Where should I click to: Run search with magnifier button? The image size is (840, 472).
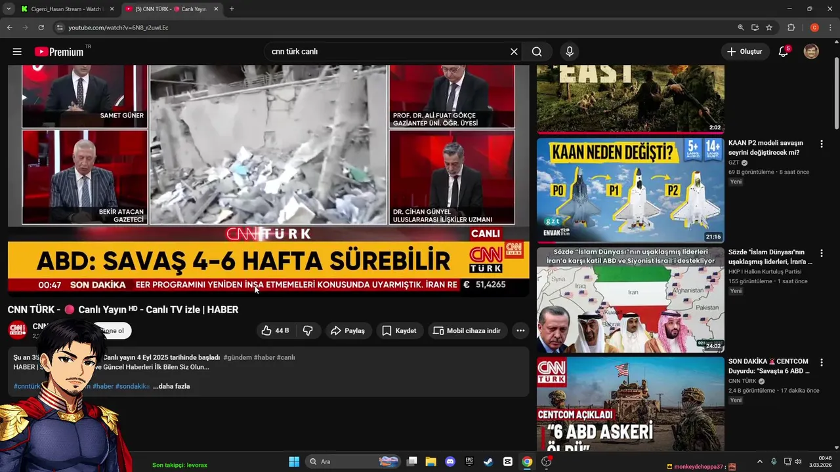coord(537,52)
